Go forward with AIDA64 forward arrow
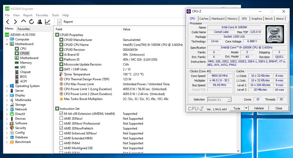The width and height of the screenshot is (293, 158). click(x=16, y=22)
